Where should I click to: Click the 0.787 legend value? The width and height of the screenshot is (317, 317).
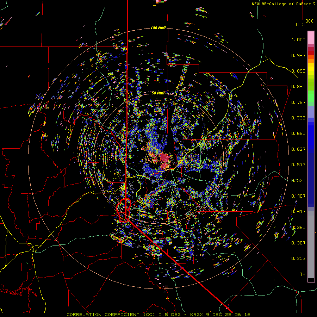[x=298, y=102]
